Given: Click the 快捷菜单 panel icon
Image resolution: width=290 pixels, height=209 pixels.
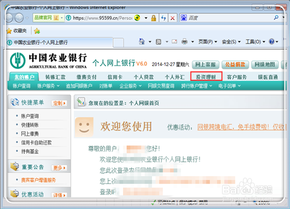Looking at the screenshot, I should pos(14,102).
